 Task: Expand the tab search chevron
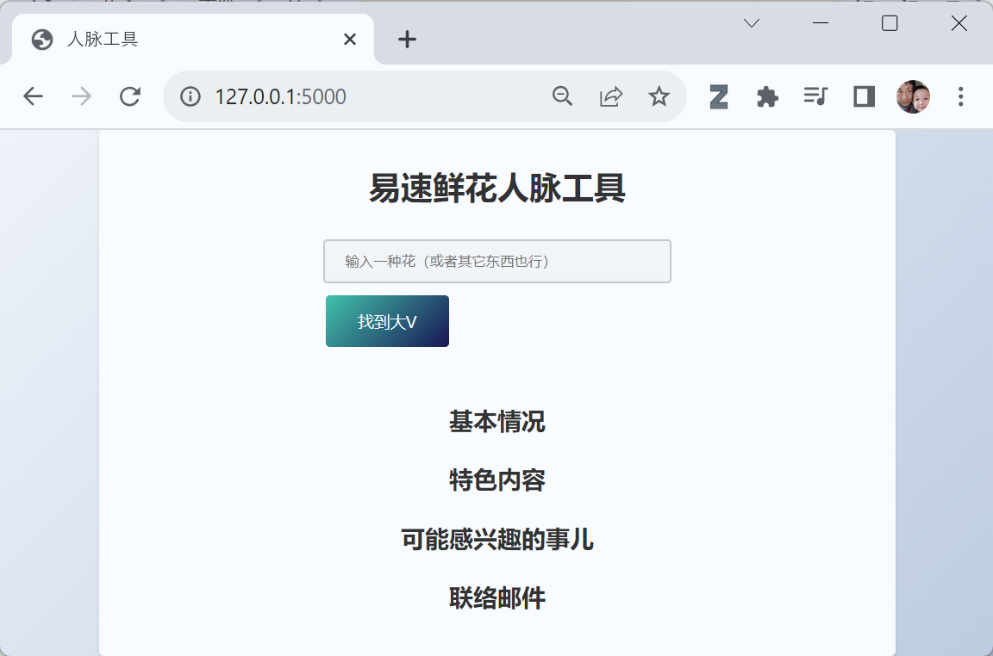click(752, 23)
